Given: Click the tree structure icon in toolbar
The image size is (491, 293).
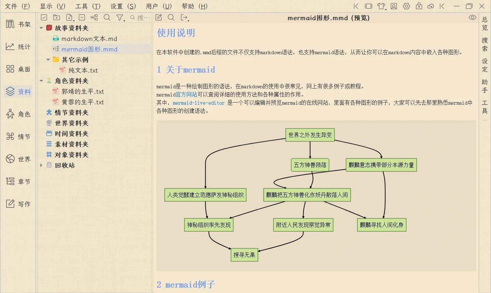Looking at the screenshot, I should coord(94,17).
